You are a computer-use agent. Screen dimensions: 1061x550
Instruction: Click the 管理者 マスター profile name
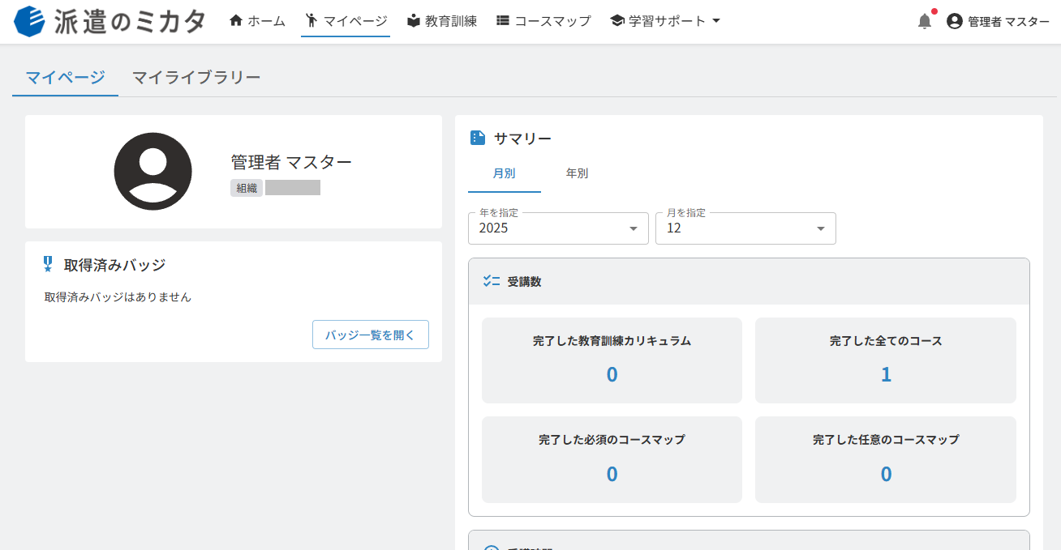[291, 162]
